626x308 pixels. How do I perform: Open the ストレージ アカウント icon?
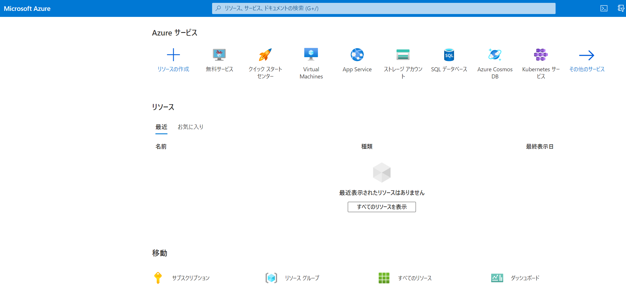coord(403,55)
